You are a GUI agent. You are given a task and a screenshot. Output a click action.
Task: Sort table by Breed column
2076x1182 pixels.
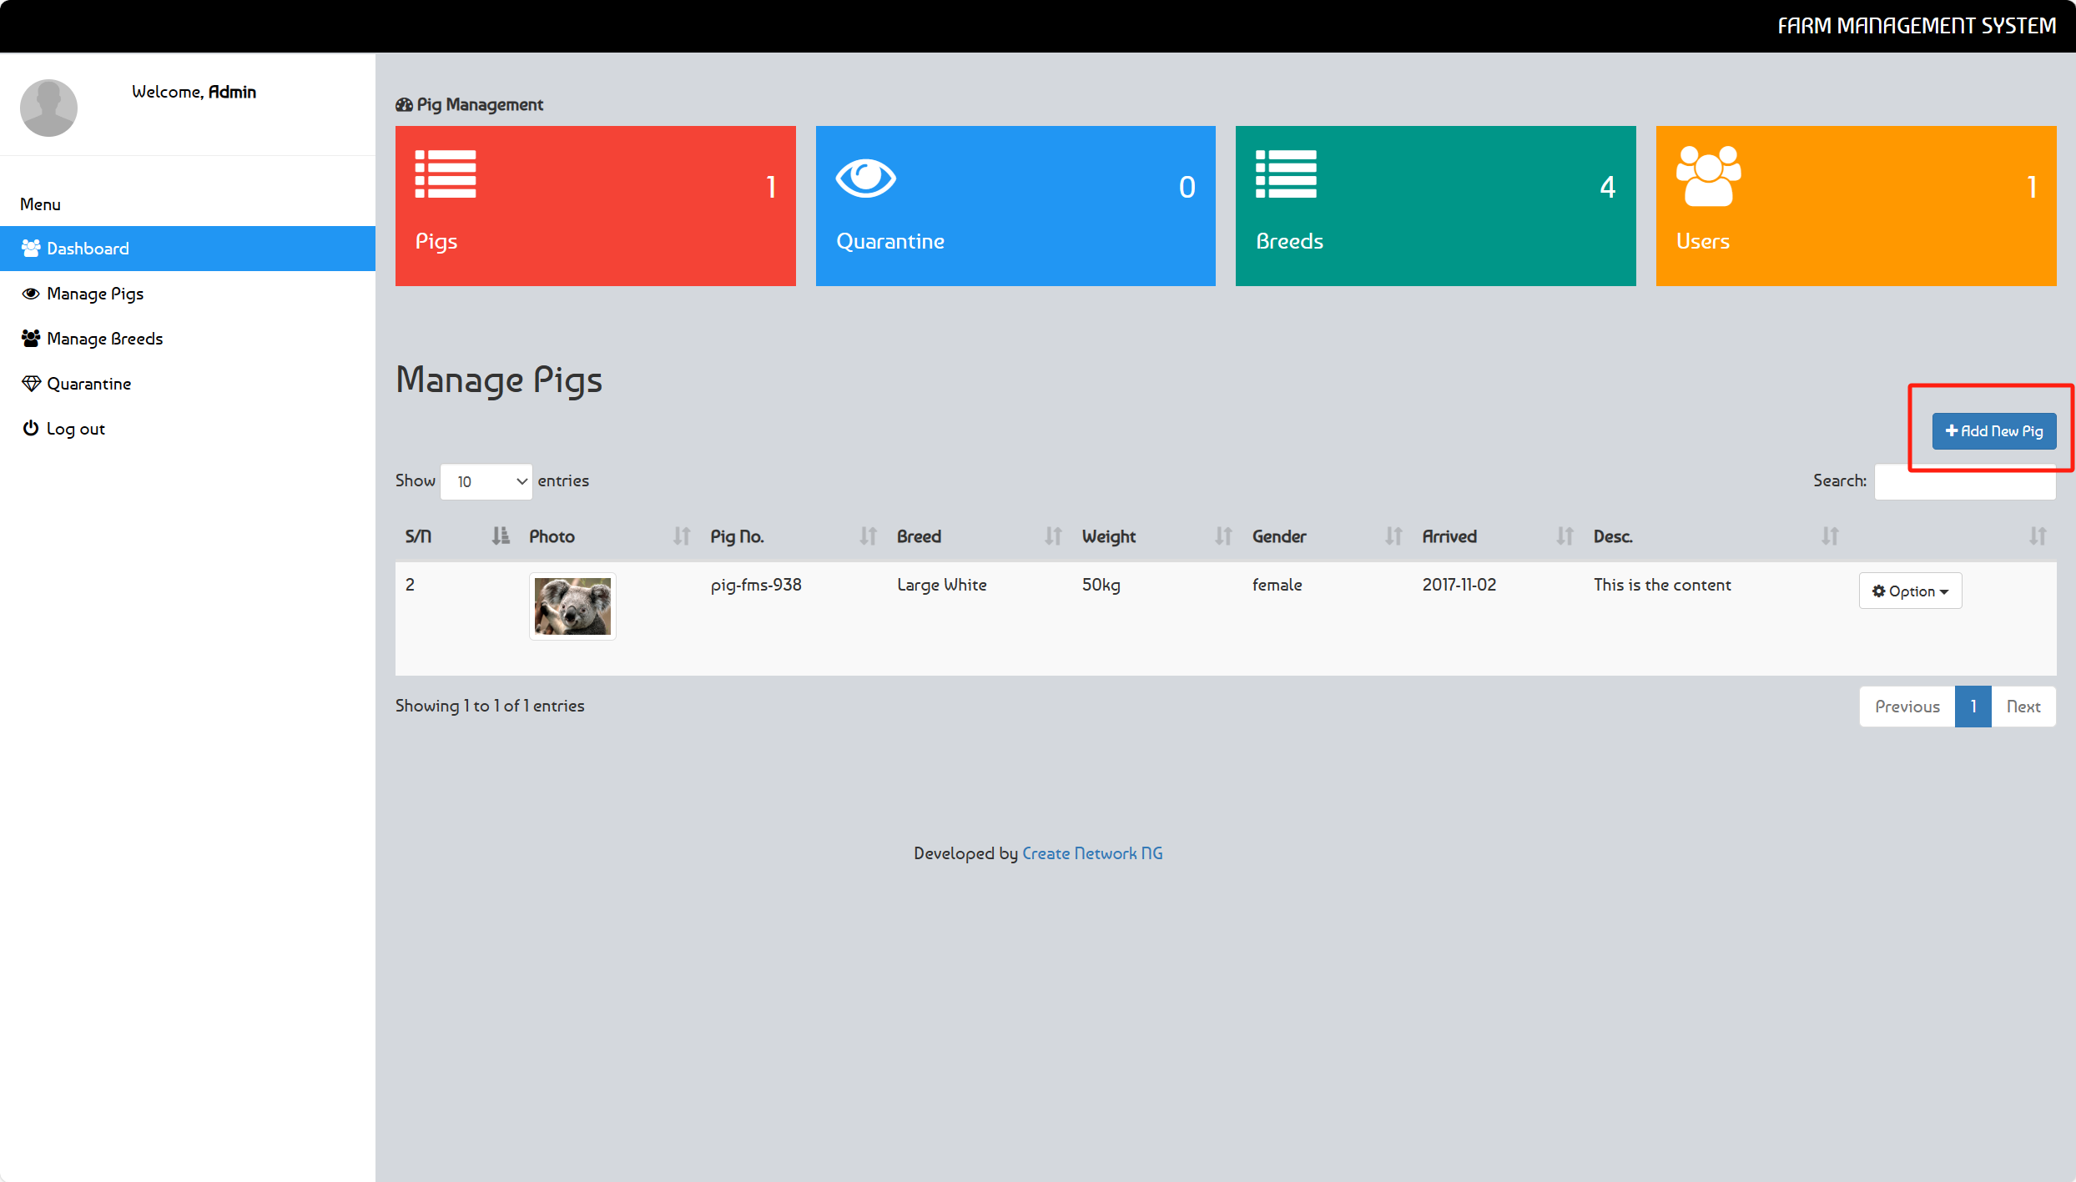980,536
